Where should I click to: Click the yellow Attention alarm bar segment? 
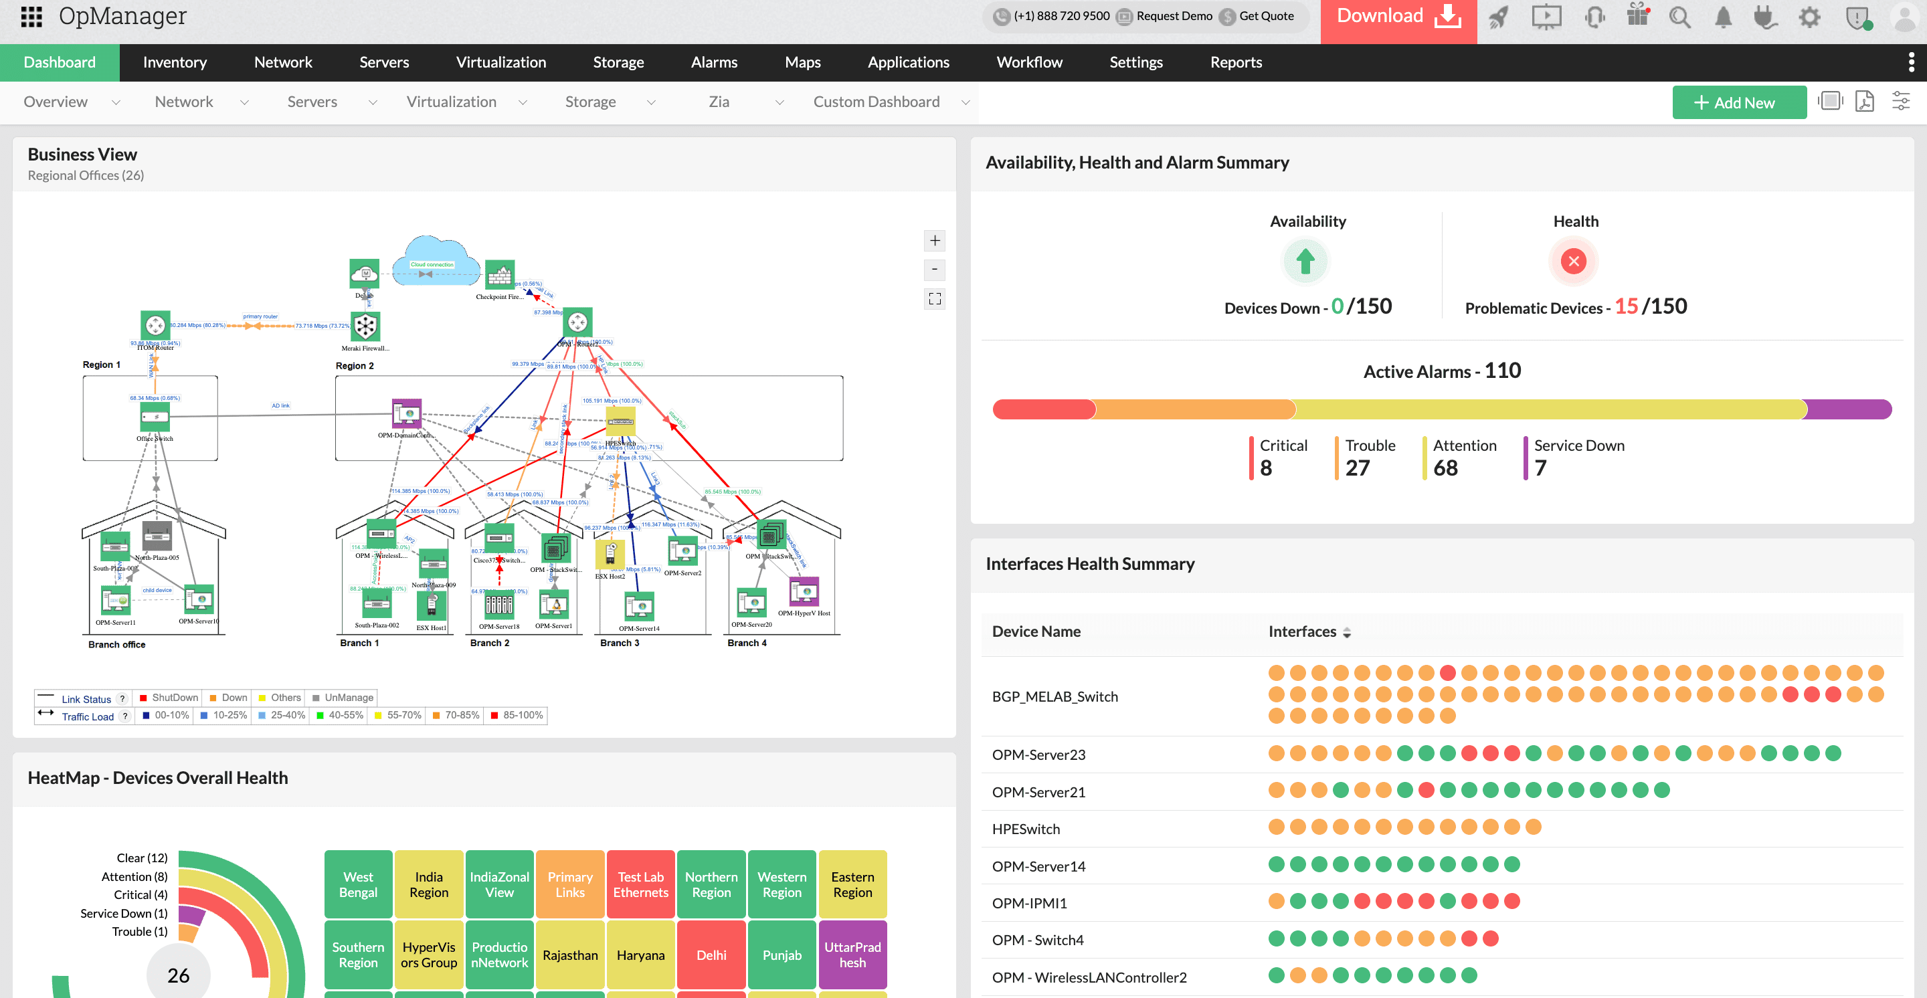click(x=1551, y=409)
